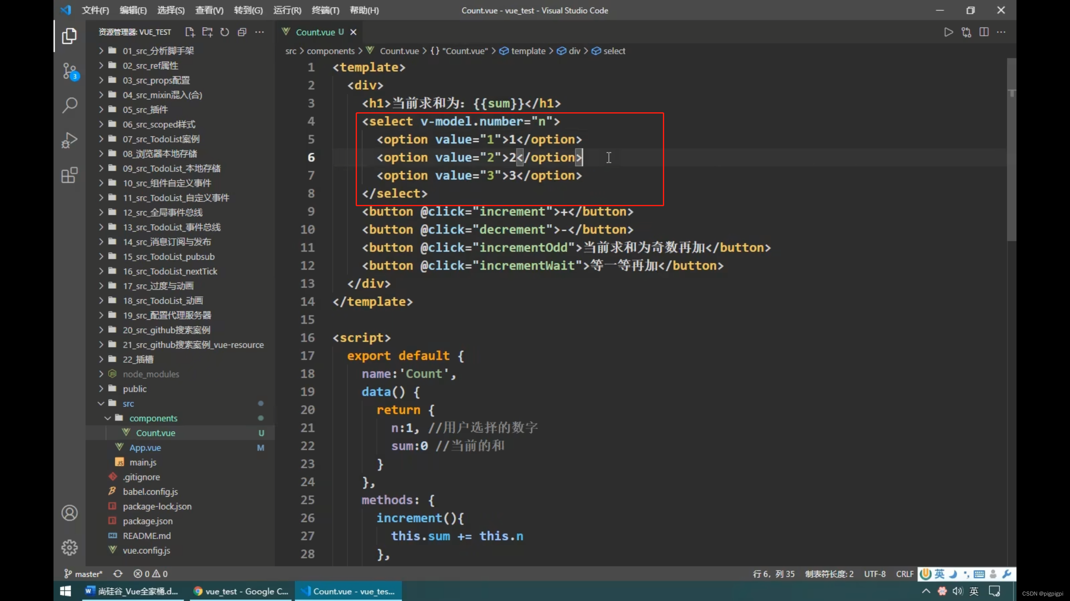Open the 编辑(E) menu
The height and width of the screenshot is (601, 1070).
click(133, 10)
